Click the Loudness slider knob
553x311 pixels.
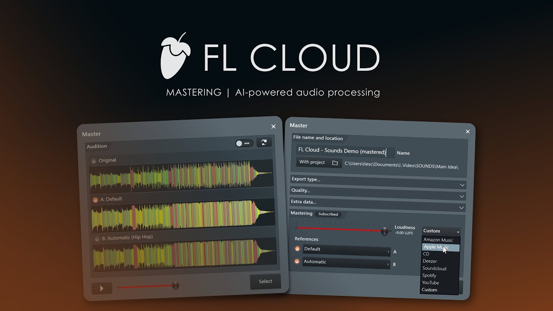pyautogui.click(x=385, y=231)
